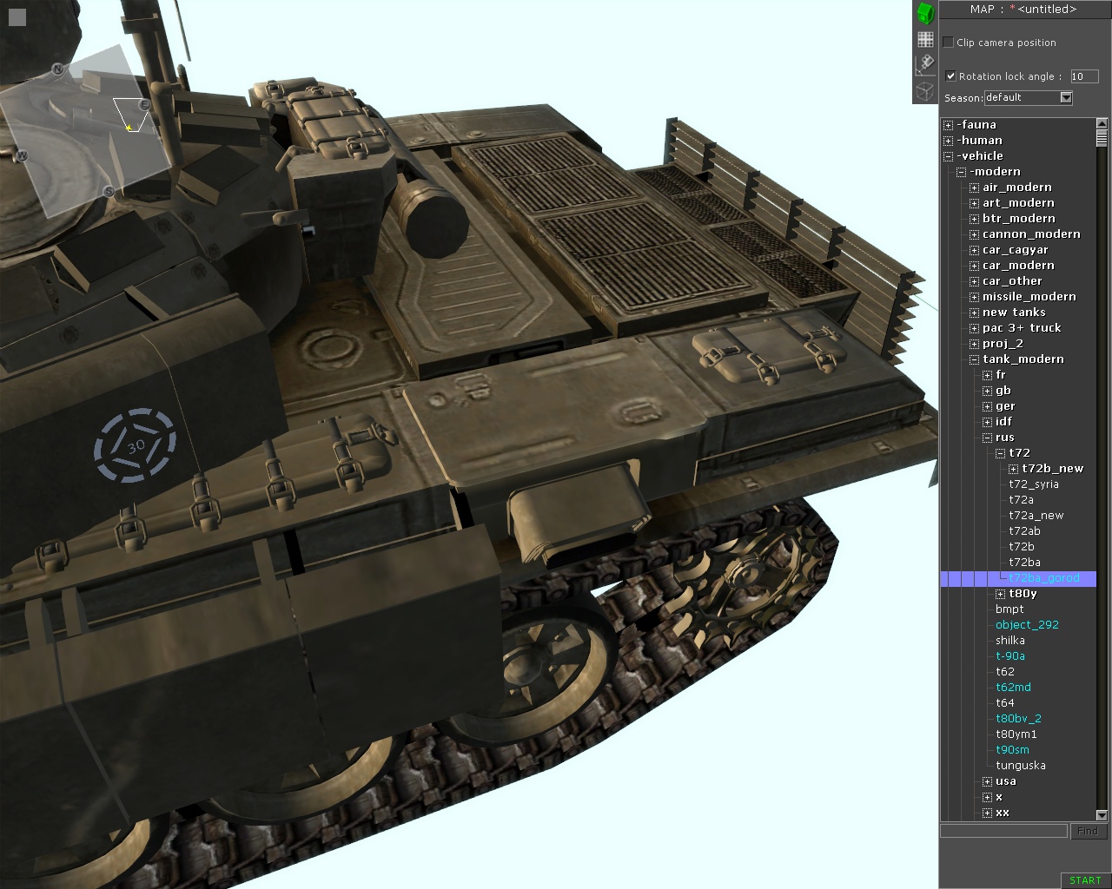Expand the proj_2 folder
The image size is (1112, 889).
coord(974,344)
